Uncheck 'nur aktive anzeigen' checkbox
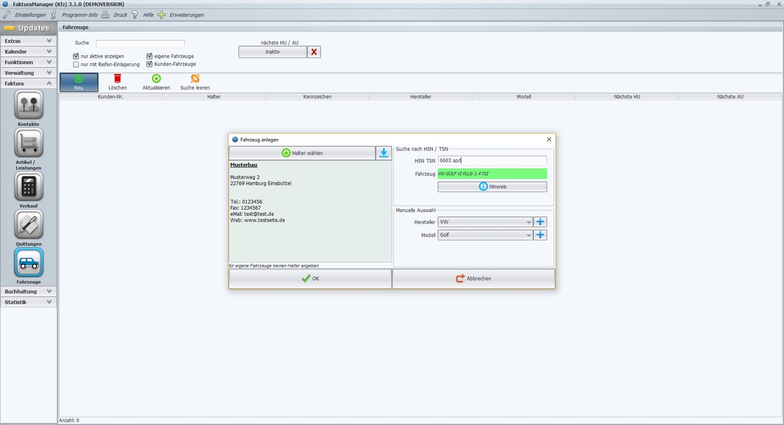Viewport: 784px width, 425px height. tap(76, 56)
